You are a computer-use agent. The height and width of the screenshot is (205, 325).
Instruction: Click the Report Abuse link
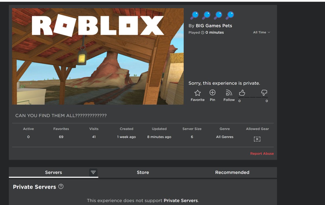pyautogui.click(x=262, y=154)
